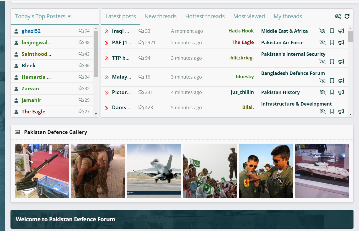This screenshot has height=231, width=359.
Task: Bookmark the PAF J1 thread
Action: 332,42
